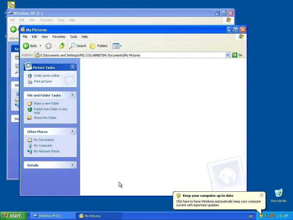Screen dimensions: 293x220
Task: Open Search in My Pictures toolbar
Action: coord(78,46)
